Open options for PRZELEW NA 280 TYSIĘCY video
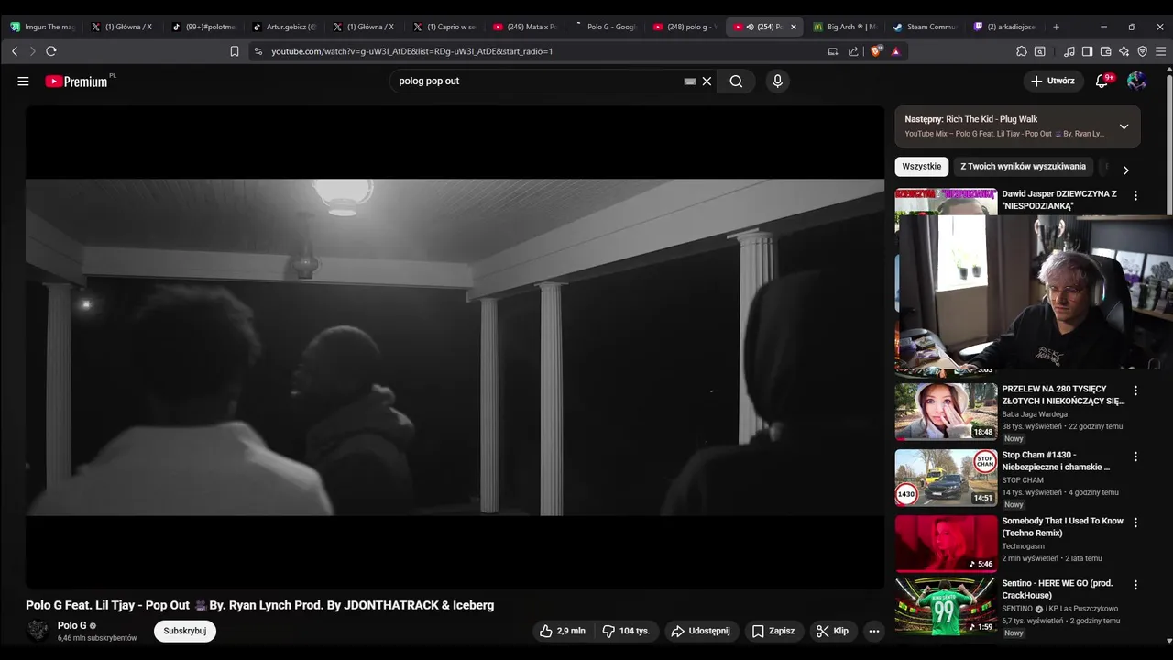 [x=1135, y=390]
